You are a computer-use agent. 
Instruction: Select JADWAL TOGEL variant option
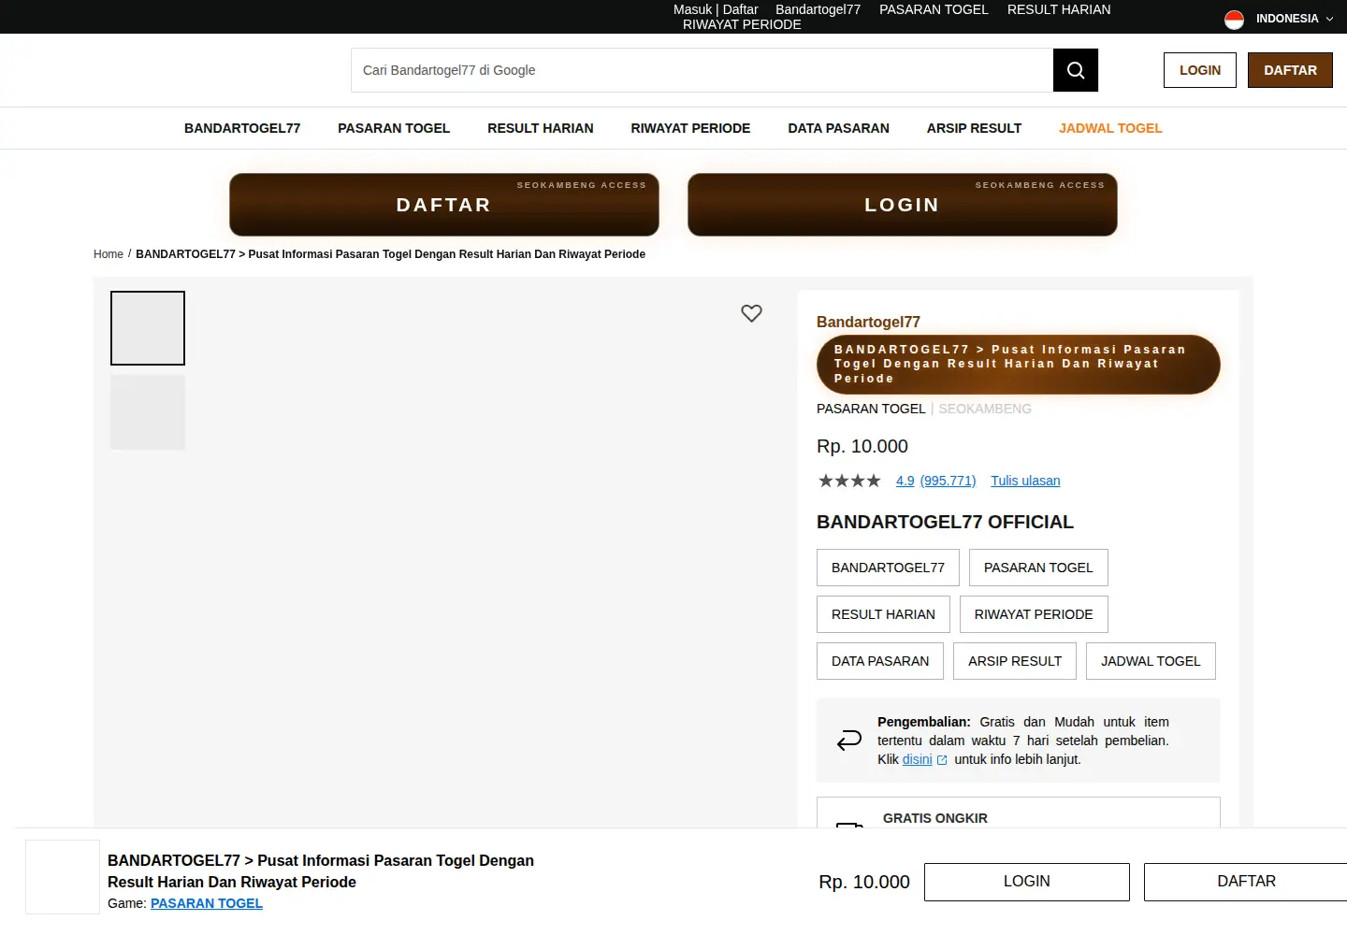coord(1151,661)
